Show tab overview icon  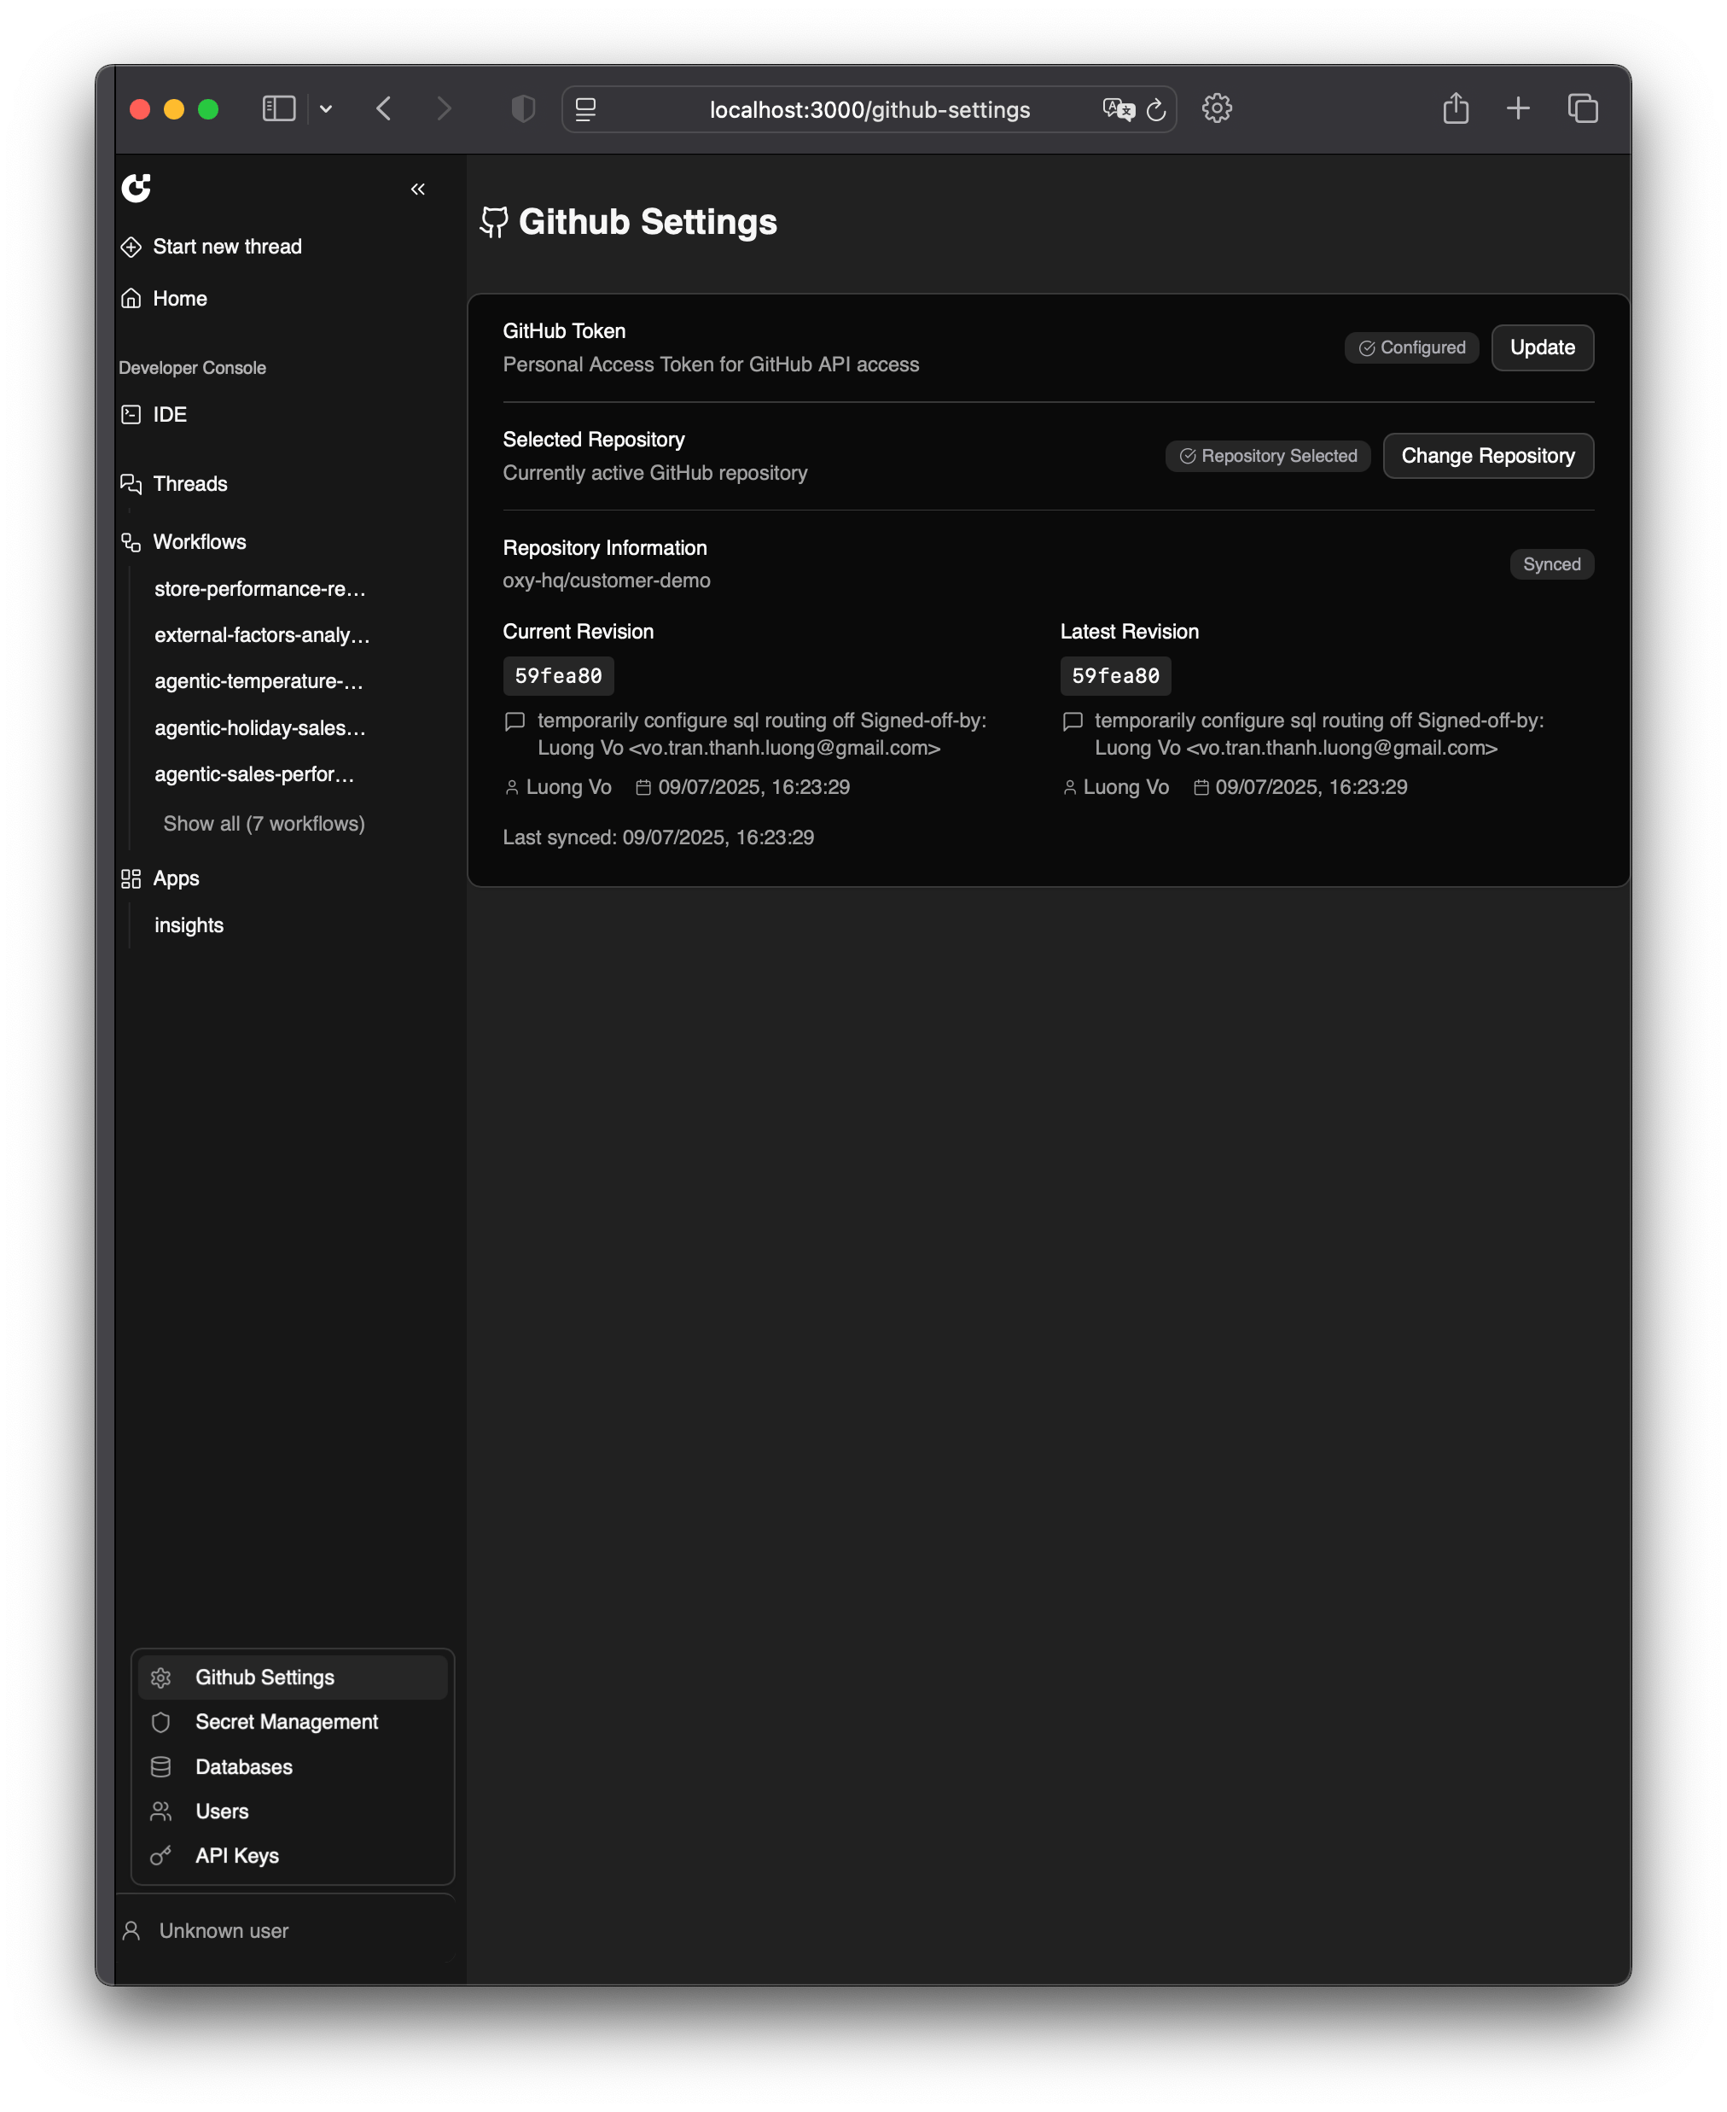click(1582, 108)
